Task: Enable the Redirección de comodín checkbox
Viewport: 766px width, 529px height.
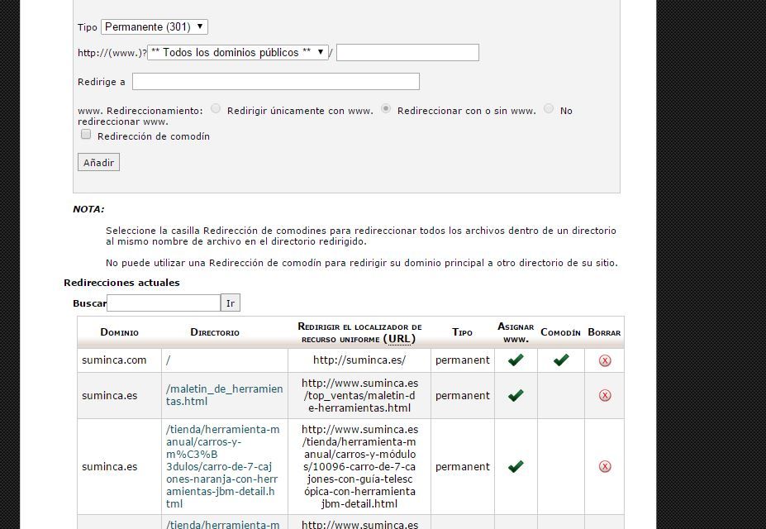Action: (86, 135)
